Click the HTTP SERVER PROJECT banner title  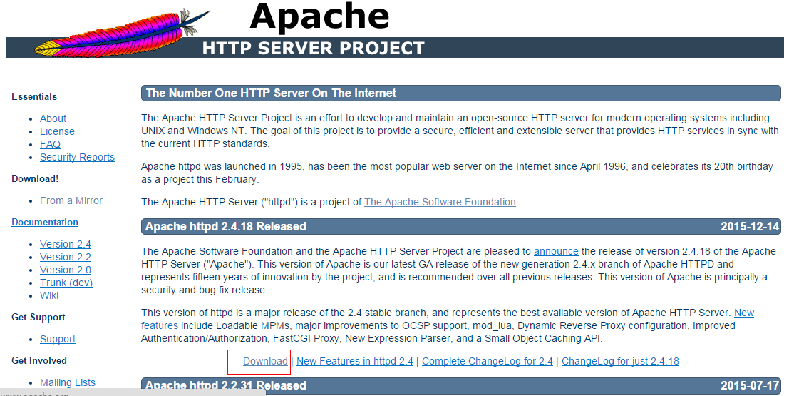[x=313, y=49]
